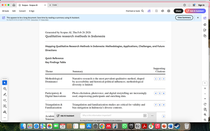Choose the Add text box tool
Screen dimensions: 210x131
click(5, 106)
